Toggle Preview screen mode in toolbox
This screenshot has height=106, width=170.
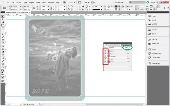(x=3, y=81)
